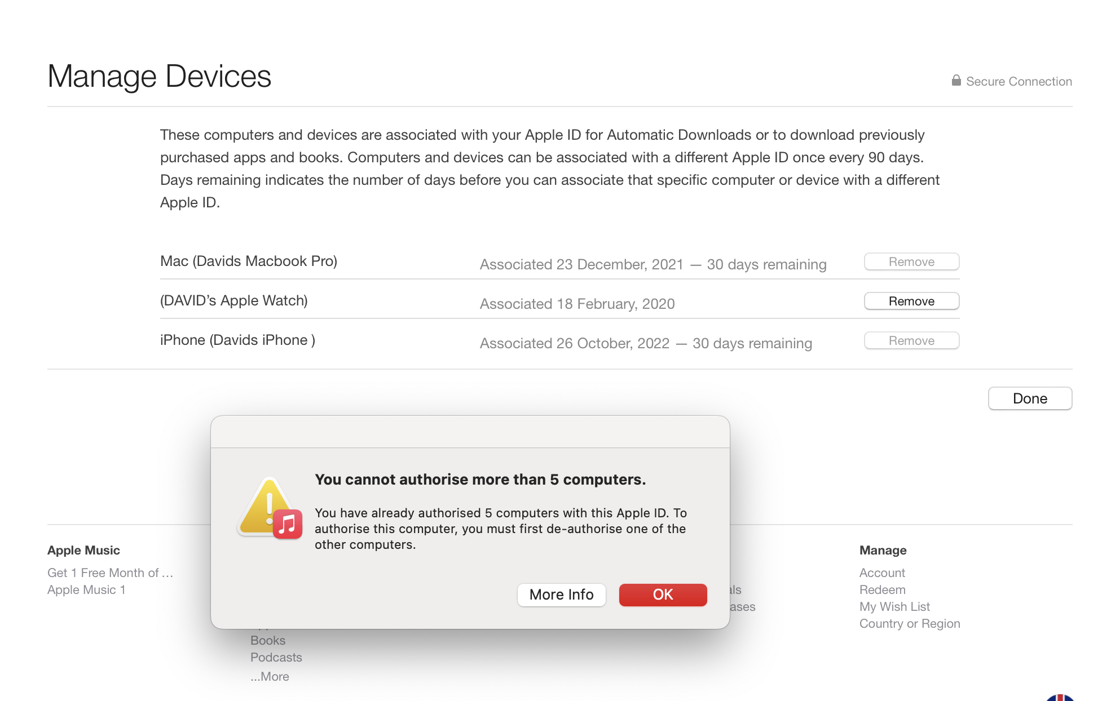Remove DAVID's Apple Watch from devices
The image size is (1111, 701).
(x=911, y=301)
